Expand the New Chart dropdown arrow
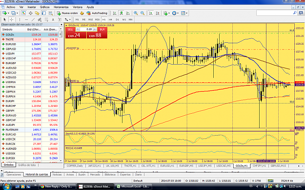305x190 pixels. (x=8, y=13)
